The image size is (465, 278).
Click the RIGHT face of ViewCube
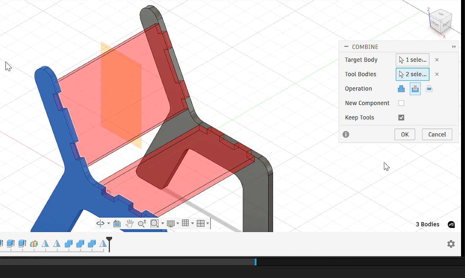click(x=446, y=24)
